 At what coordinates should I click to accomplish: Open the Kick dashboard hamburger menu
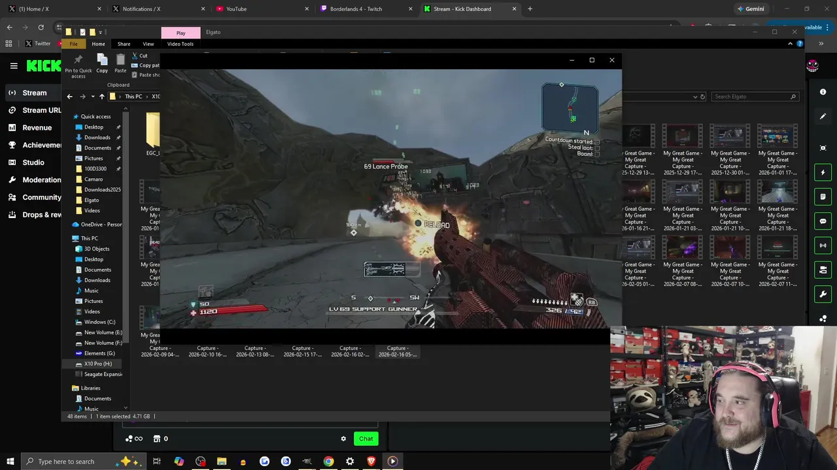tap(14, 65)
